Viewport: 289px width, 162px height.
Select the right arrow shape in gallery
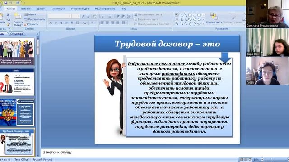pos(190,19)
